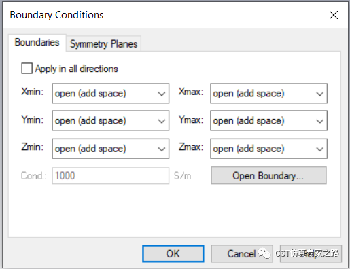The height and width of the screenshot is (269, 350).
Task: Open the Ymin boundary dropdown
Action: [111, 120]
